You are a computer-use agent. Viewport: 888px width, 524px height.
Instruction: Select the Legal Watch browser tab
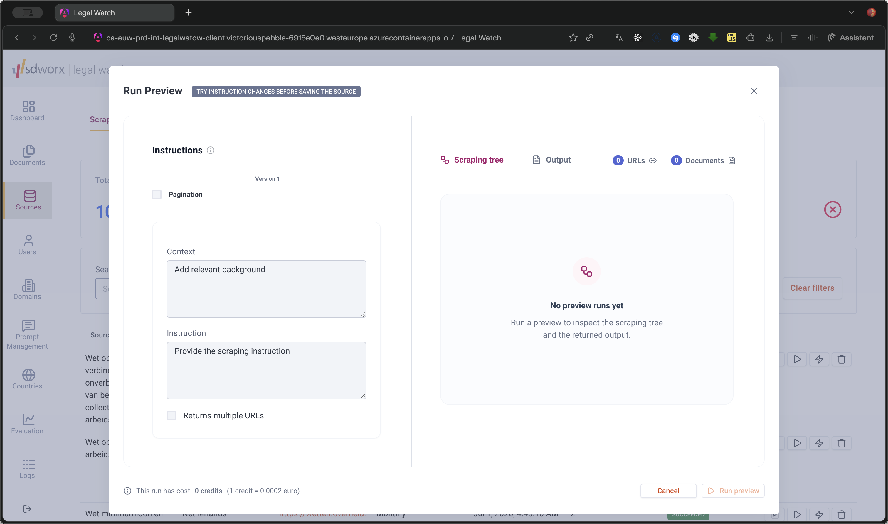[x=115, y=13]
